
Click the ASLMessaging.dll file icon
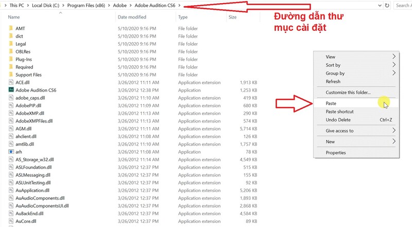point(11,174)
